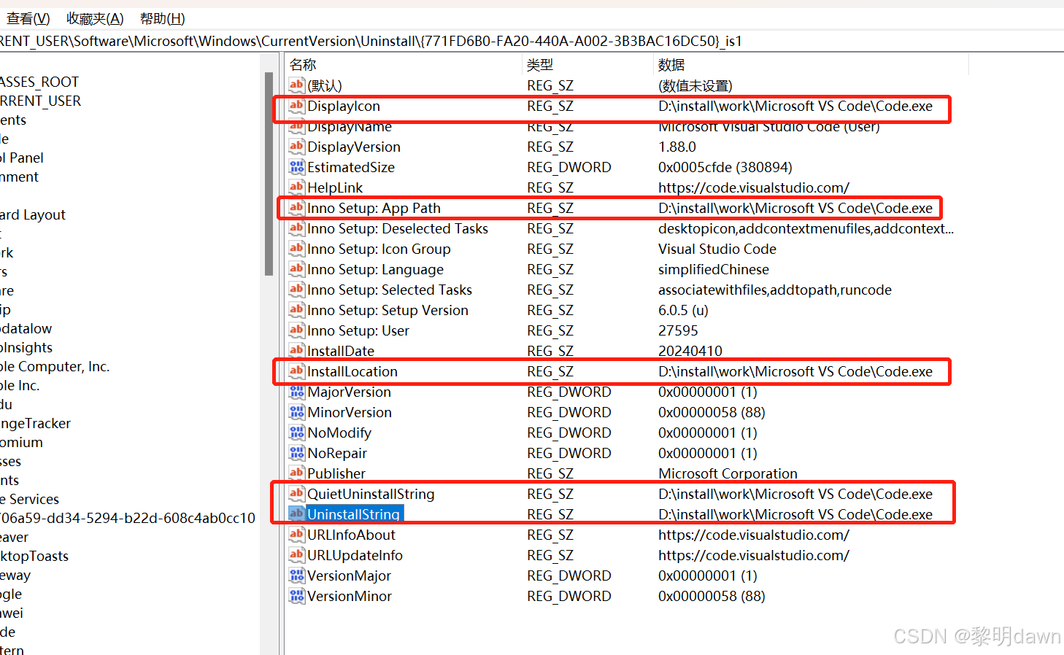Click the 'associatewithfiles,addtopath,runcode' data value
The height and width of the screenshot is (655, 1064).
click(x=775, y=290)
